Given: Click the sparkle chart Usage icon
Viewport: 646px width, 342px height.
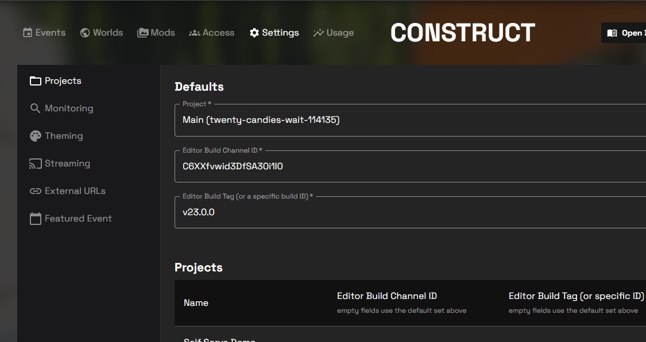Looking at the screenshot, I should click(319, 33).
